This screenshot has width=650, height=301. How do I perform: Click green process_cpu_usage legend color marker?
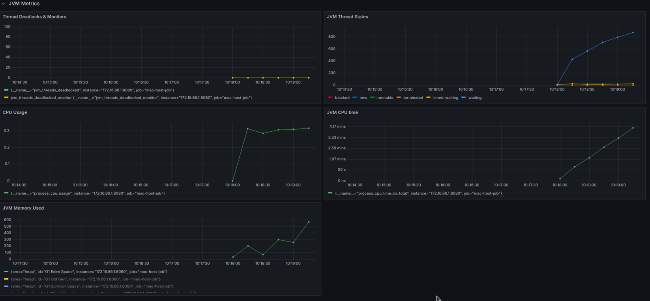point(6,193)
